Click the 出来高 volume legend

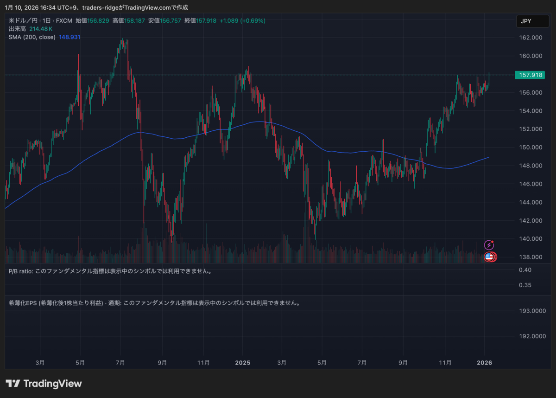17,29
